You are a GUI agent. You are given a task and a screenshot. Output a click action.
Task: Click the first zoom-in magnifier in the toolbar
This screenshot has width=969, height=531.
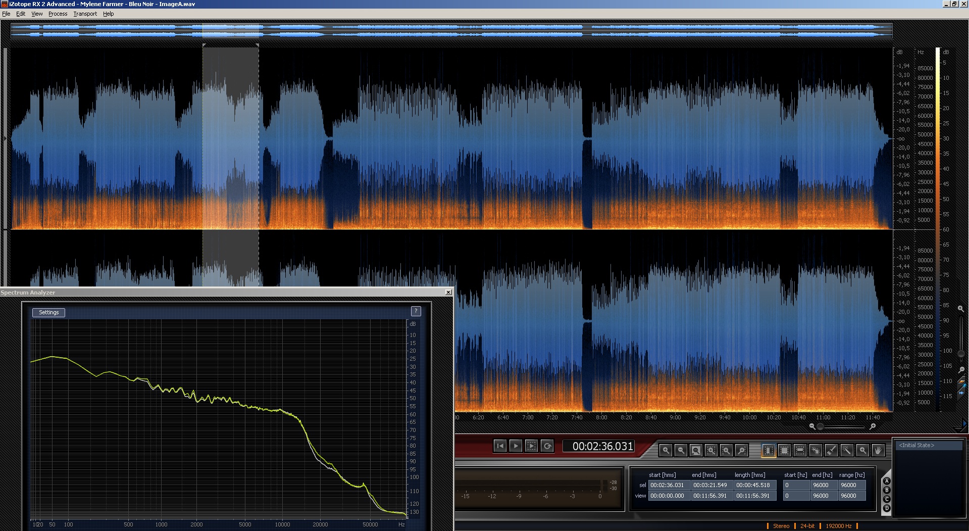tap(666, 450)
